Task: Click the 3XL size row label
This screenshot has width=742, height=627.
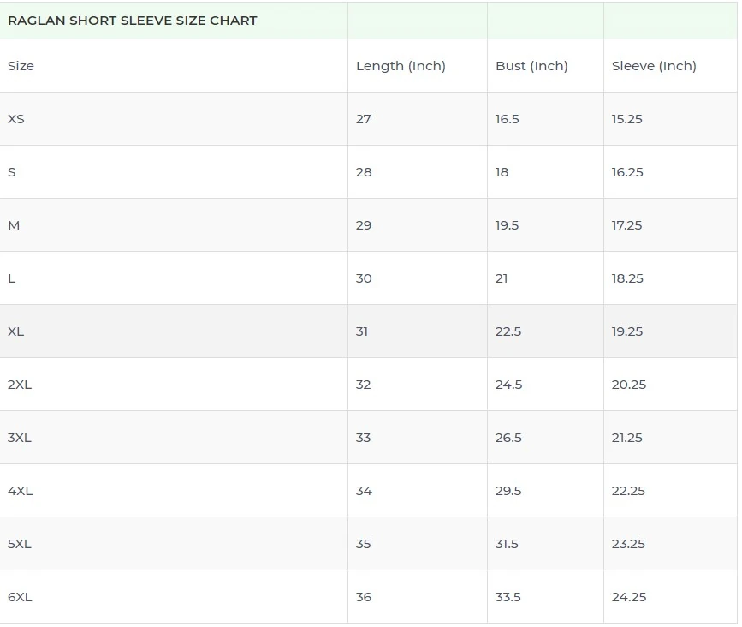Action: pos(20,438)
